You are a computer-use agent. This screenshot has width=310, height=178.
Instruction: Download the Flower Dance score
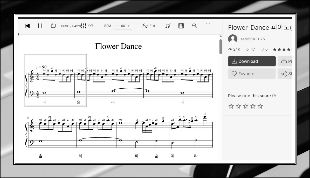point(252,61)
